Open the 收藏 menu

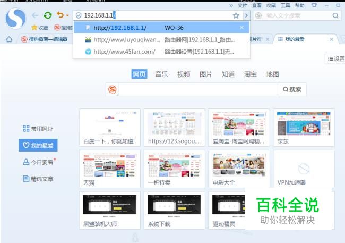click(x=271, y=5)
